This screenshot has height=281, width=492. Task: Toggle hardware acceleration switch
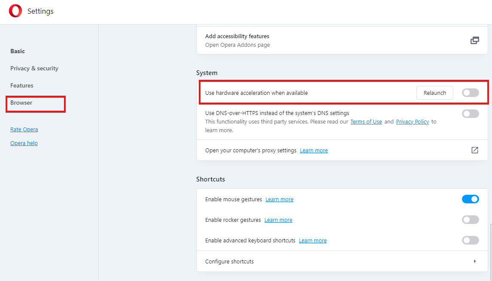(471, 93)
